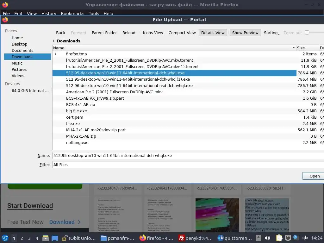This screenshot has height=243, width=324.
Task: Launch file manager icon in taskbar
Action: (x=46, y=238)
